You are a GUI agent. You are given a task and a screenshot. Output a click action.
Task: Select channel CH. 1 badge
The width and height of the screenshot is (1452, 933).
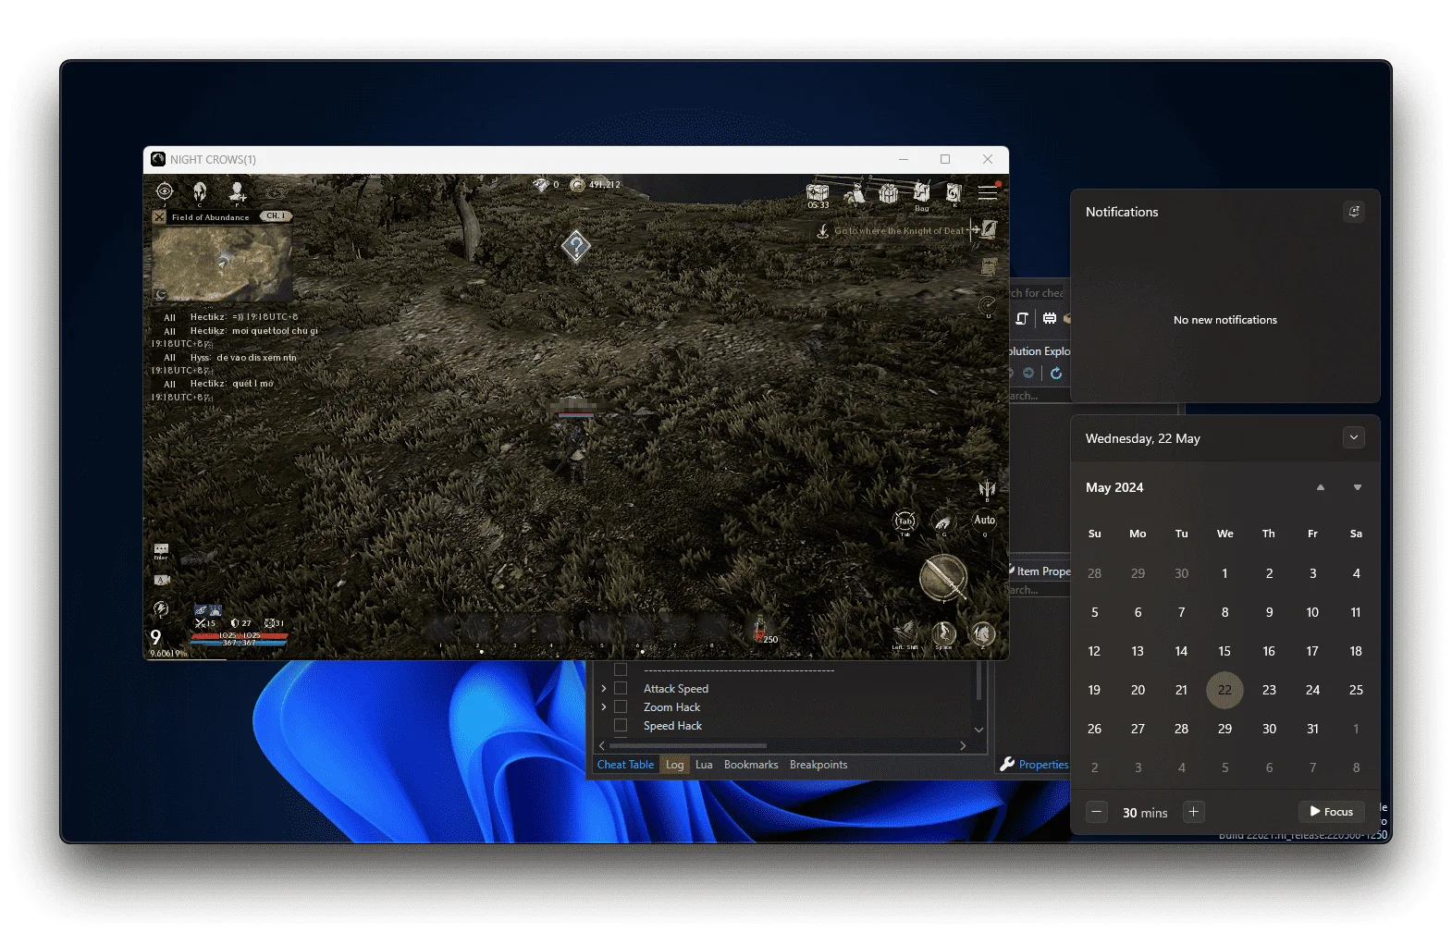click(276, 216)
